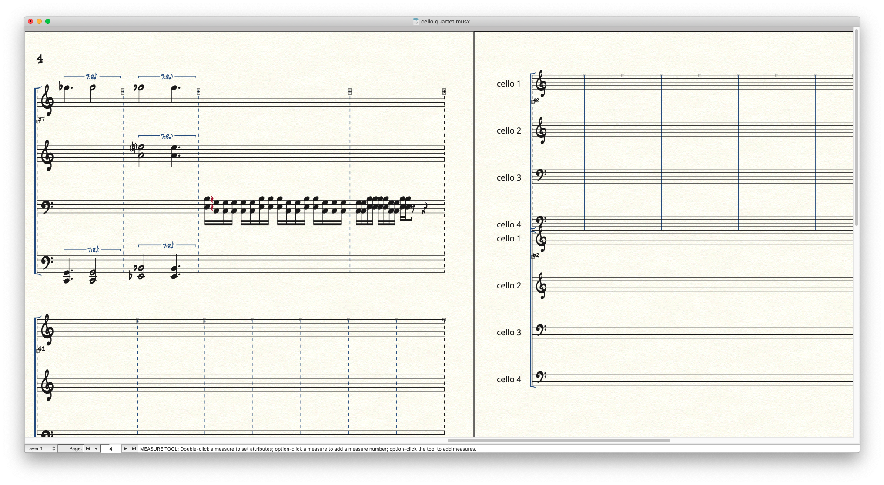
Task: Open the Layer 1 selector popup
Action: click(41, 448)
